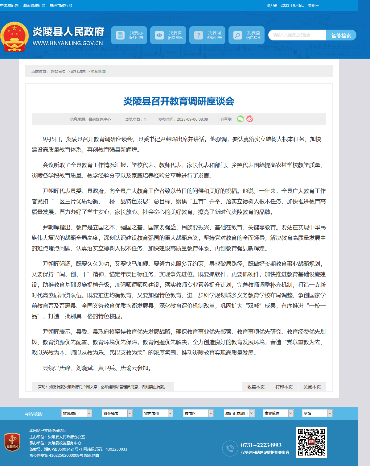The width and height of the screenshot is (370, 466).
Task: Click the QR code image
Action: [311, 442]
